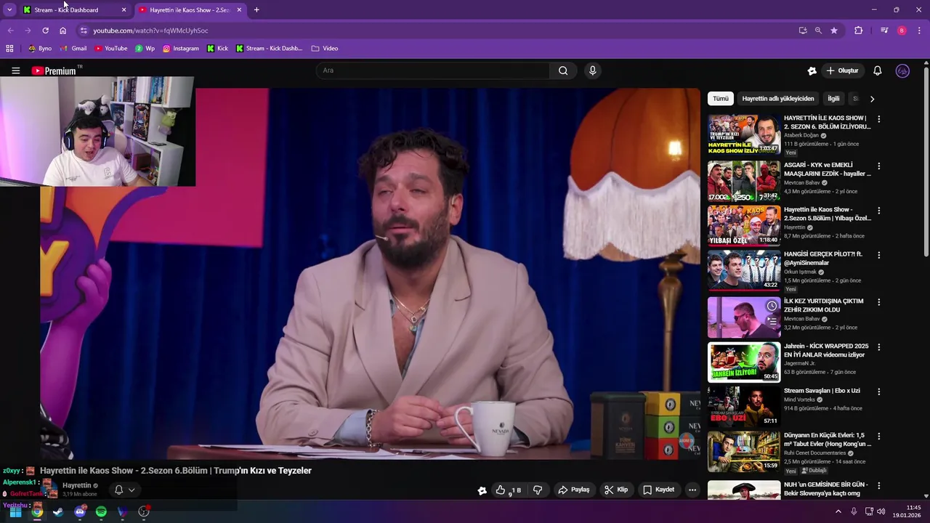Open more options for Stream Savaşları video
Image resolution: width=930 pixels, height=523 pixels.
click(878, 392)
